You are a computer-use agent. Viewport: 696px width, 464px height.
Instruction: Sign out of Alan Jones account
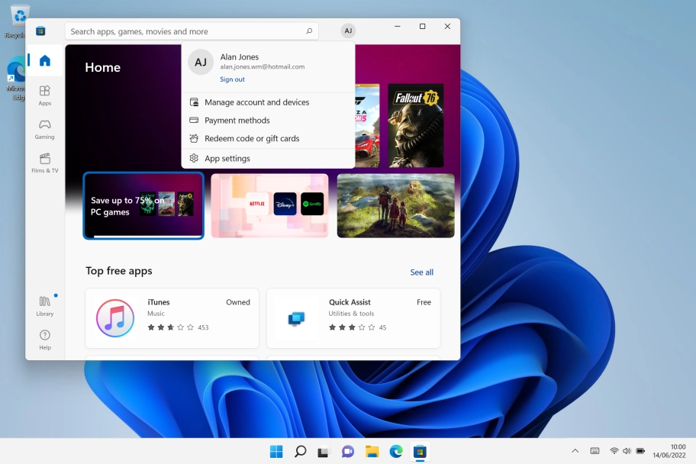coord(232,79)
